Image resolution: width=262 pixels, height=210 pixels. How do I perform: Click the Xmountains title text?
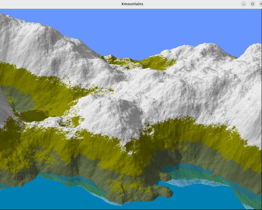pos(132,4)
